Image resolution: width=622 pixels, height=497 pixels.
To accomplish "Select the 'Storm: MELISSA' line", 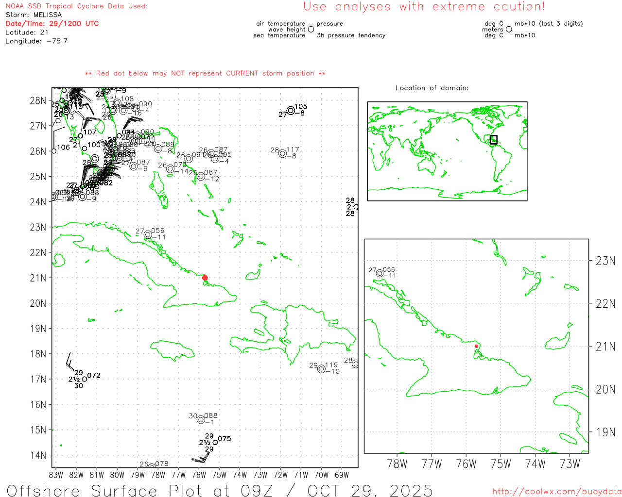I will coord(34,15).
